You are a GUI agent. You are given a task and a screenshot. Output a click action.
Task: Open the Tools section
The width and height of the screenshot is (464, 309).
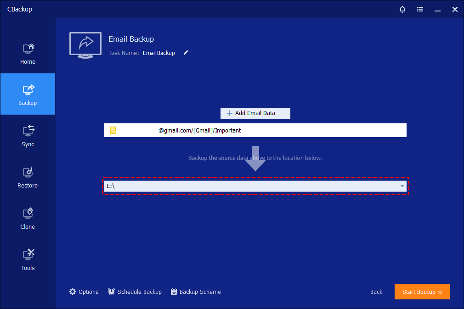[x=28, y=259]
